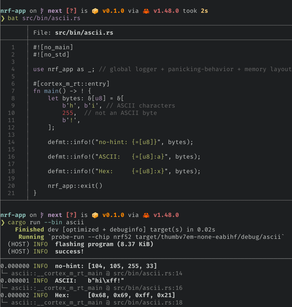The width and height of the screenshot is (292, 307).
Task: Select the [?] git status indicator
Action: (x=71, y=11)
